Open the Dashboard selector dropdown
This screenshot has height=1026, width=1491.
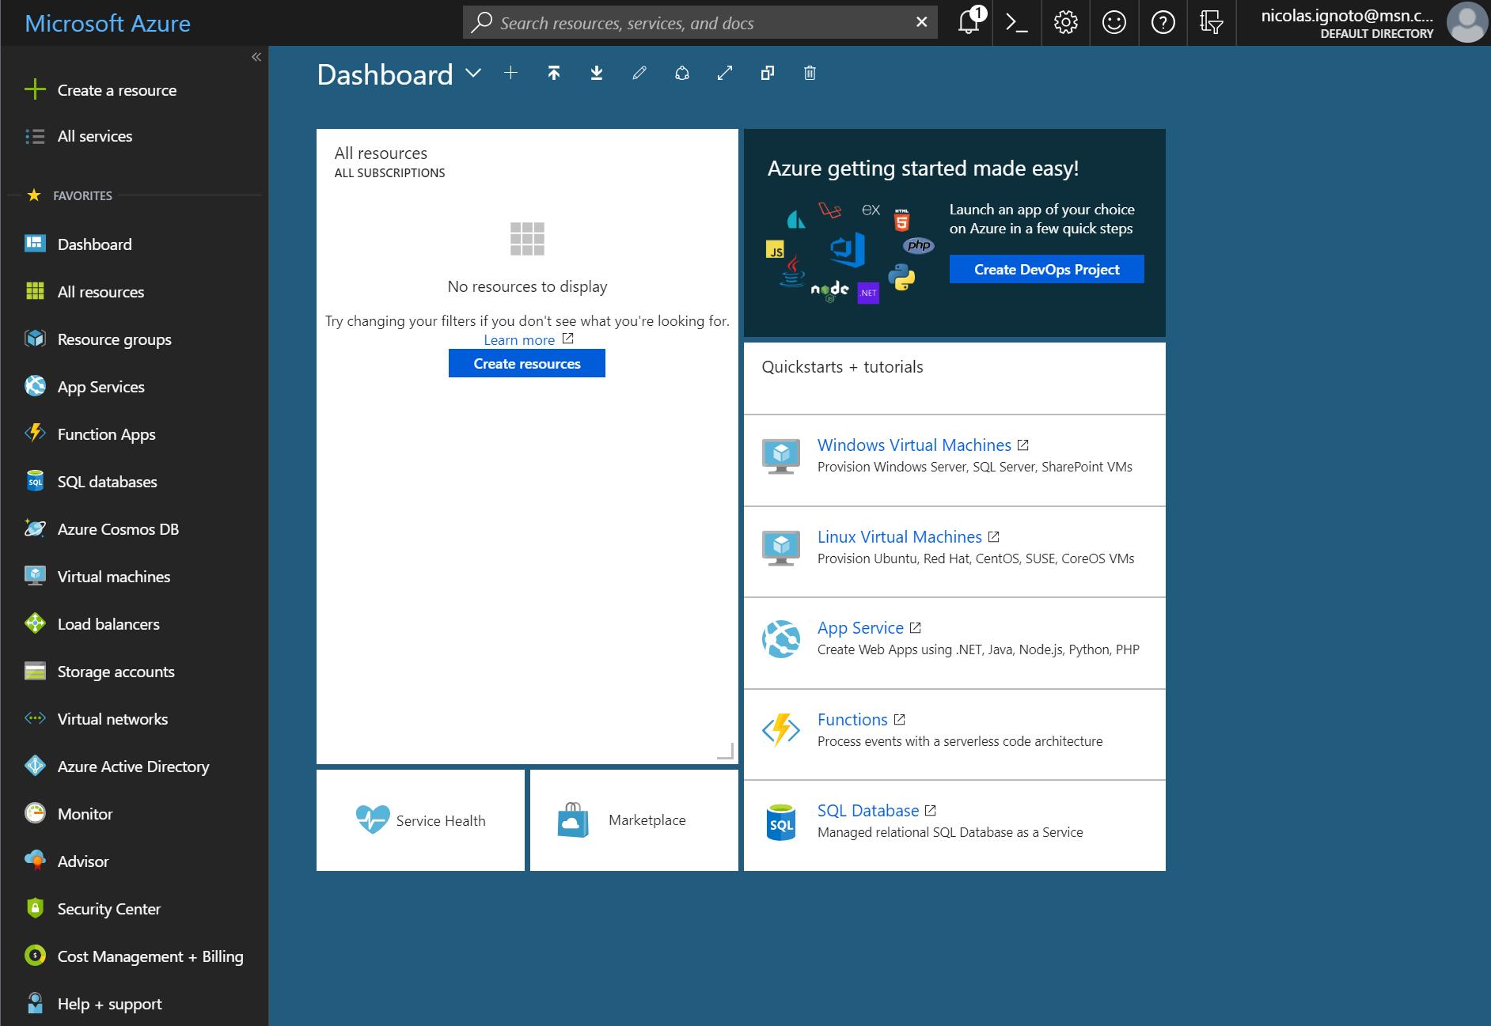(x=473, y=74)
